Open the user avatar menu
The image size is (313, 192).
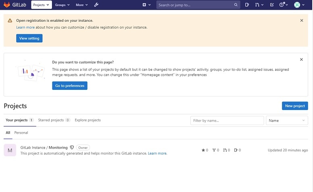(299, 5)
